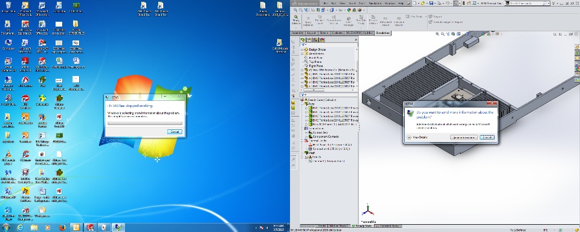The image size is (580, 232).
Task: Open the Tools menu
Action: coord(362,3)
